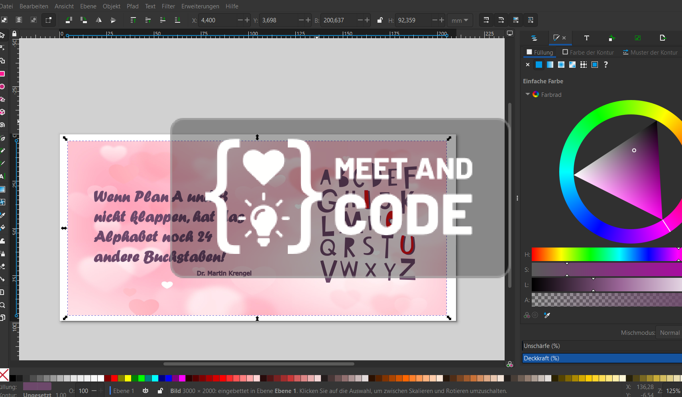
Task: Toggle move gradients with object
Action: click(515, 20)
